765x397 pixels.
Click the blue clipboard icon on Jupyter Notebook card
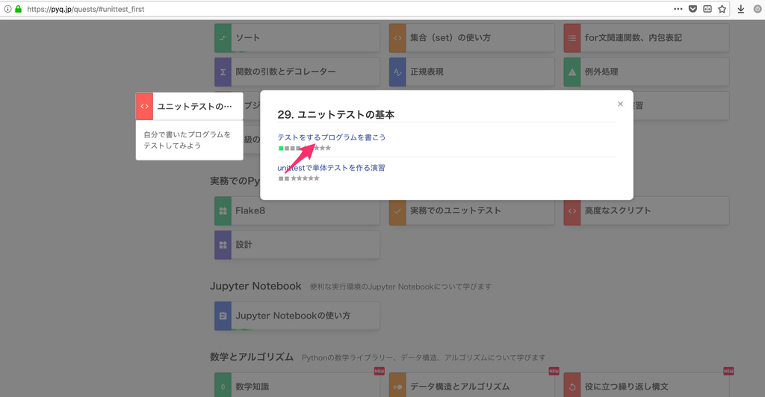coord(223,316)
